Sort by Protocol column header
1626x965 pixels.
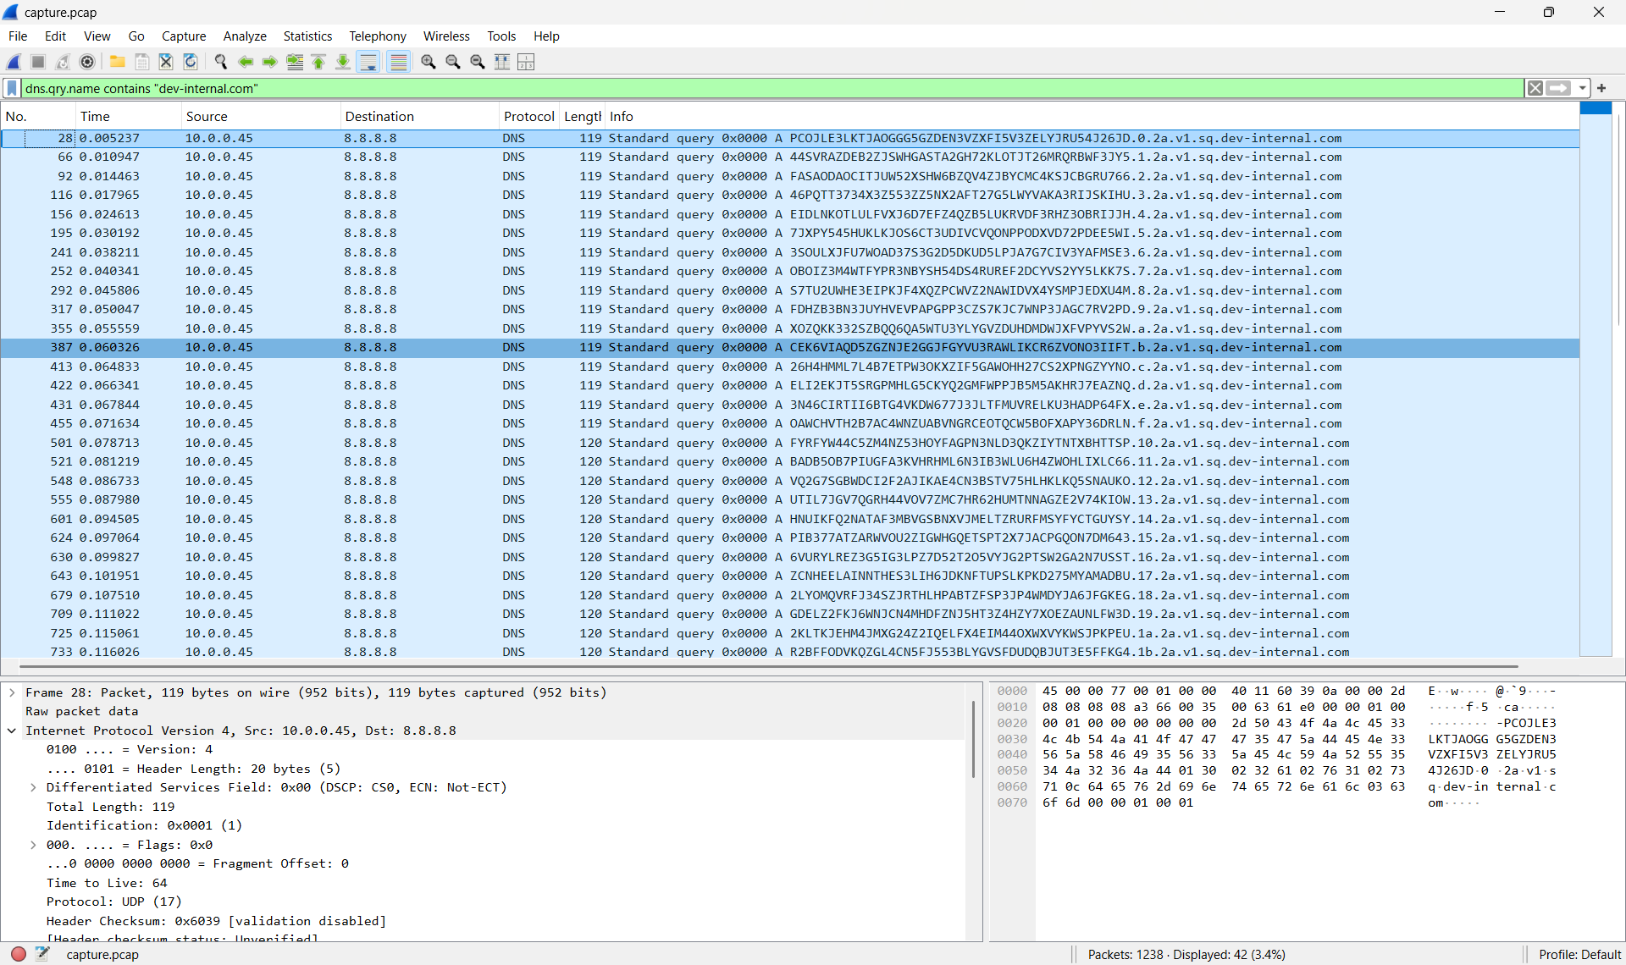click(528, 117)
